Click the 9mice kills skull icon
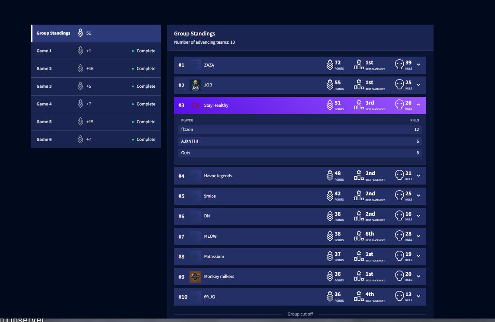Image resolution: width=495 pixels, height=322 pixels. click(399, 195)
